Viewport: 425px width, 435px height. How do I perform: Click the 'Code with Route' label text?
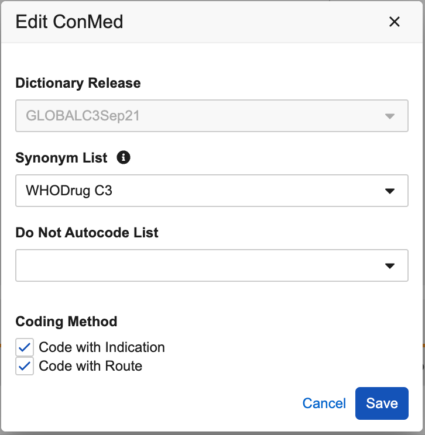point(91,366)
